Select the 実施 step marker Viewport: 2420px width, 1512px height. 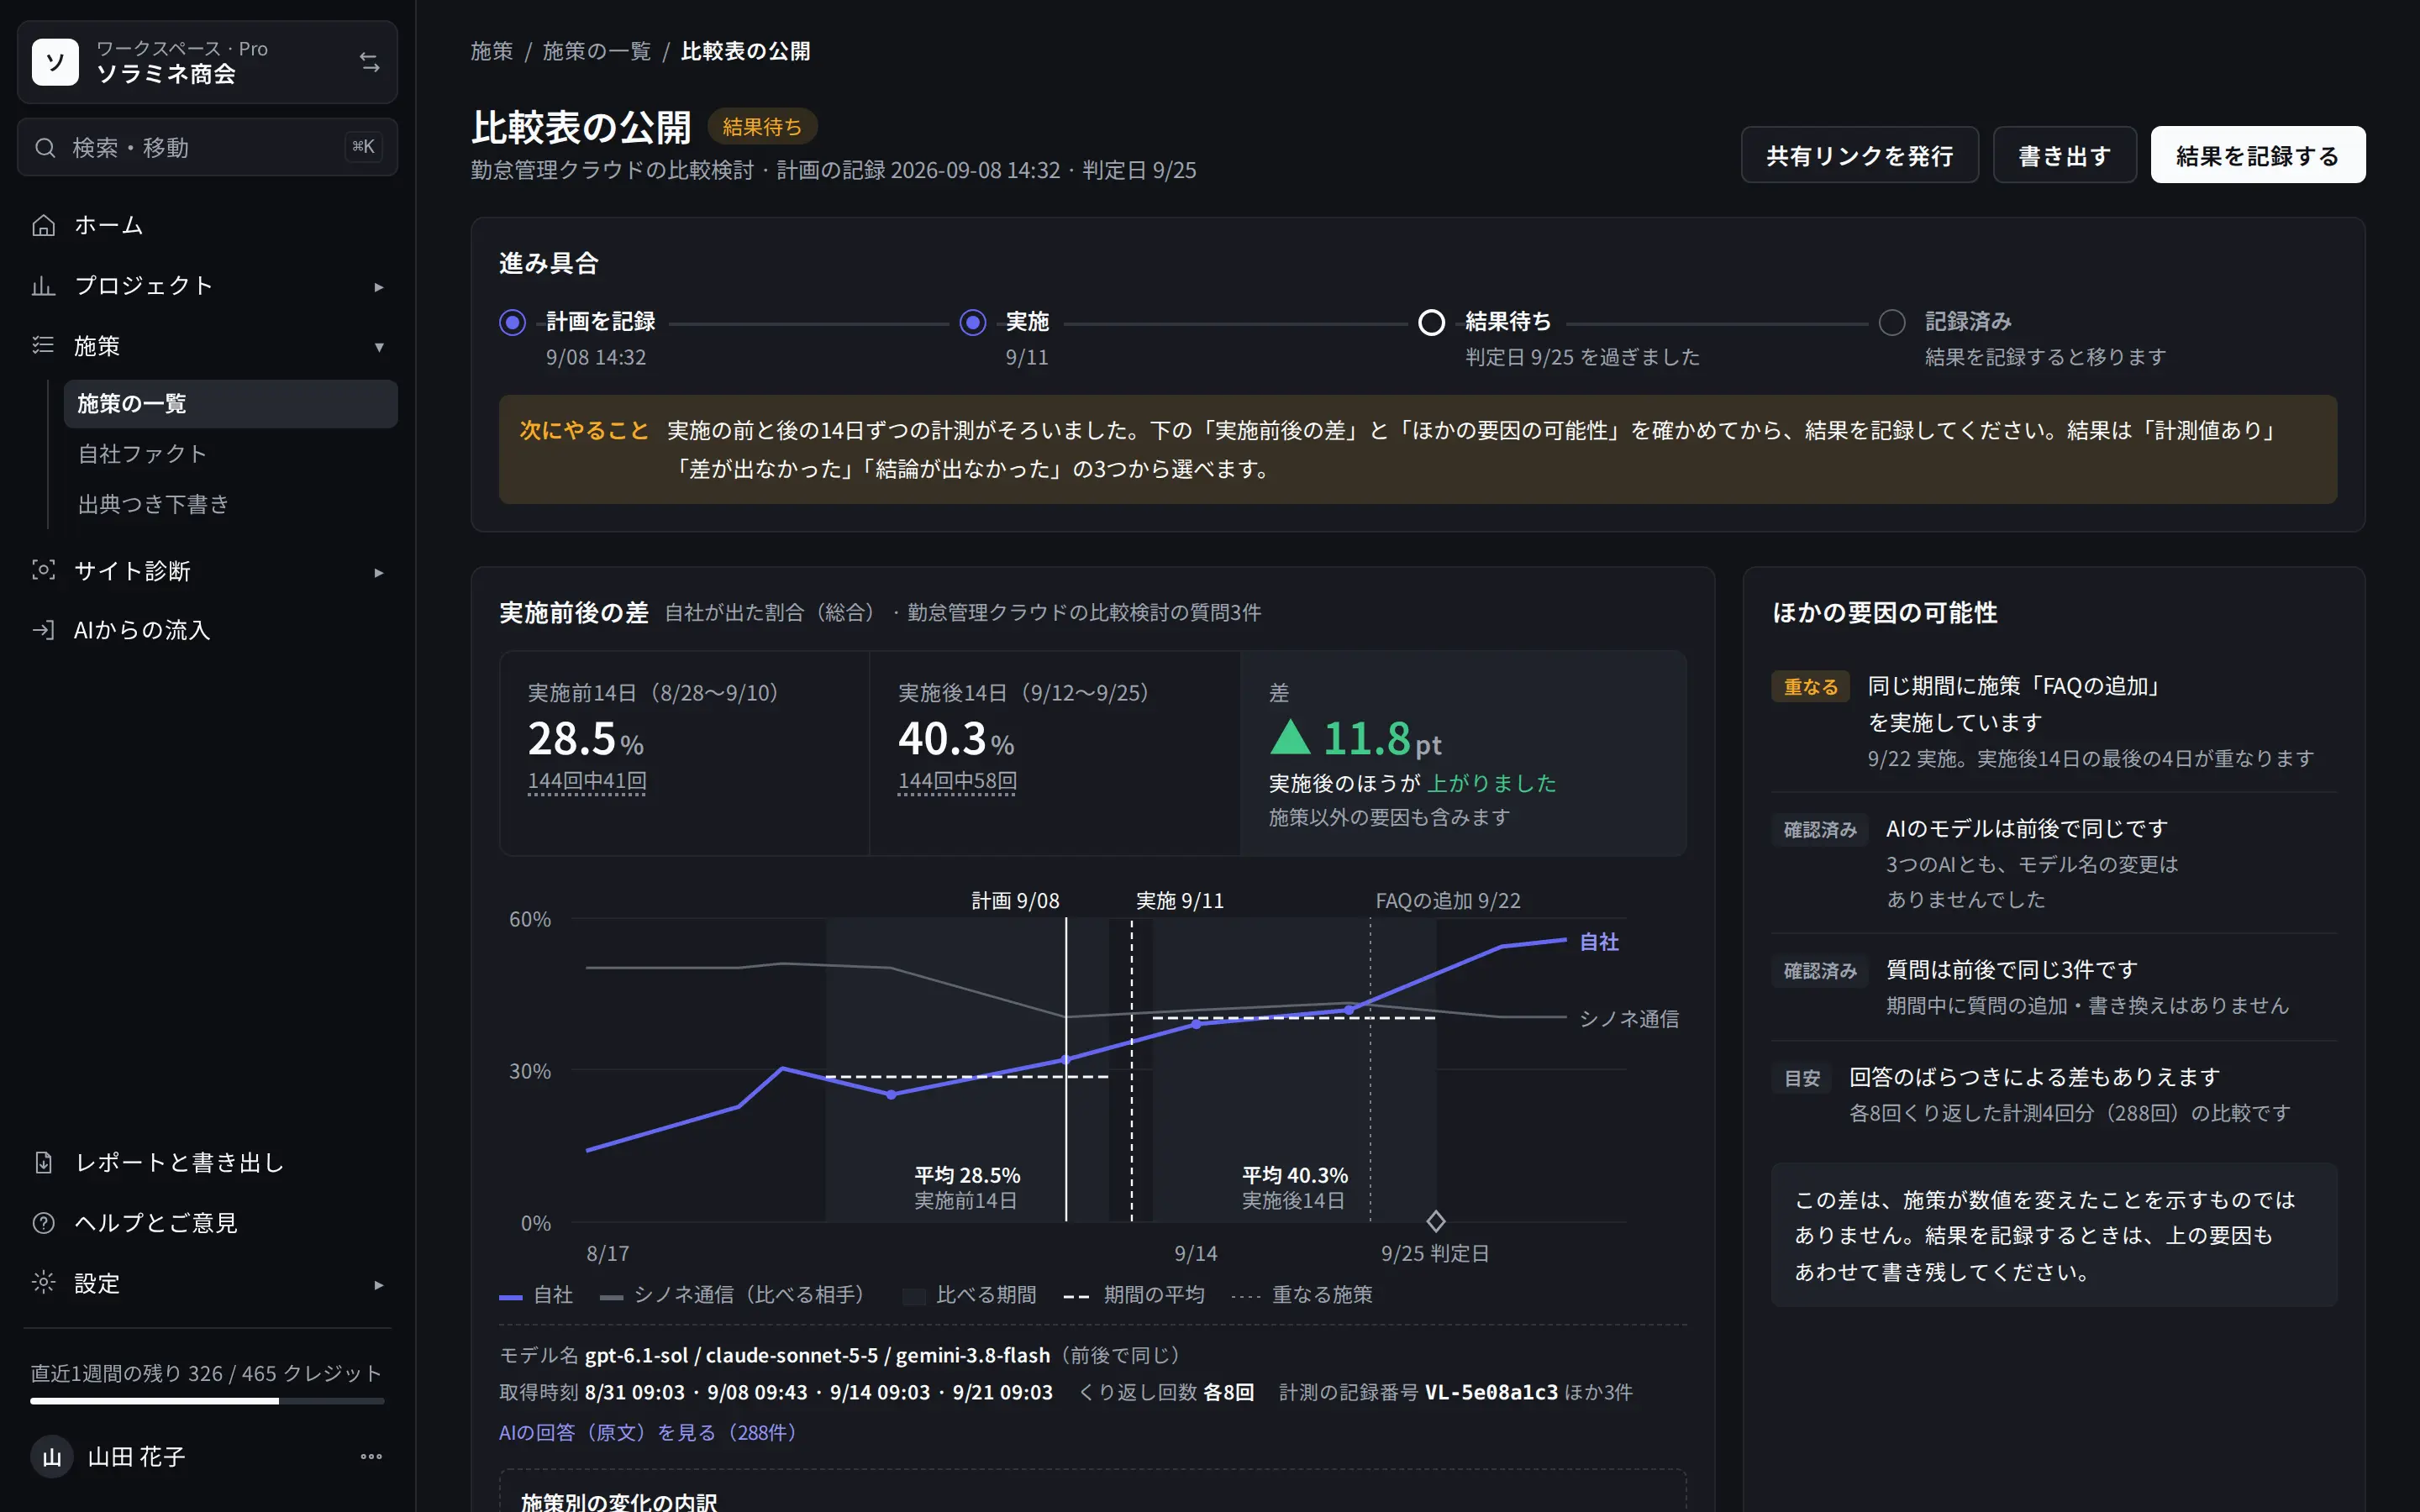click(x=972, y=322)
